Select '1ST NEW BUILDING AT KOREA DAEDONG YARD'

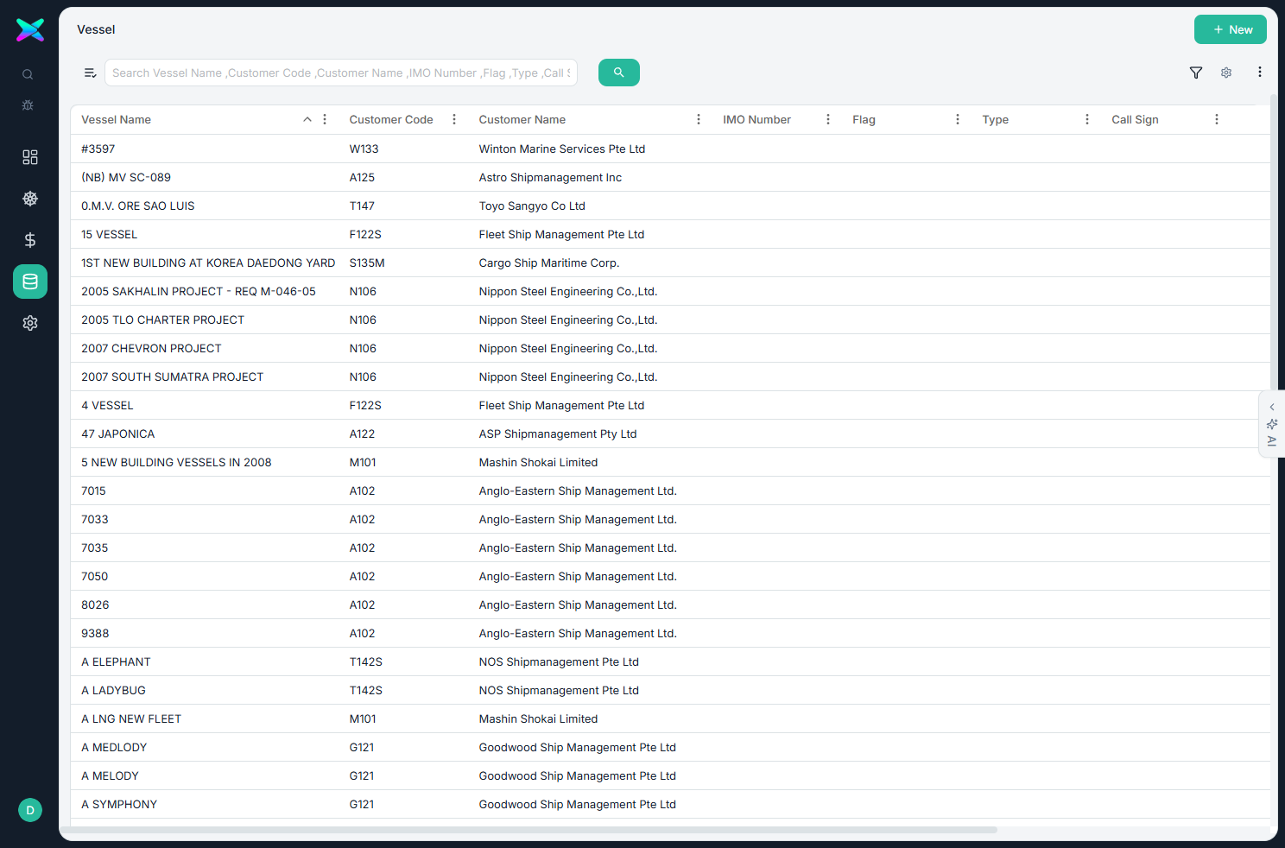670,263
